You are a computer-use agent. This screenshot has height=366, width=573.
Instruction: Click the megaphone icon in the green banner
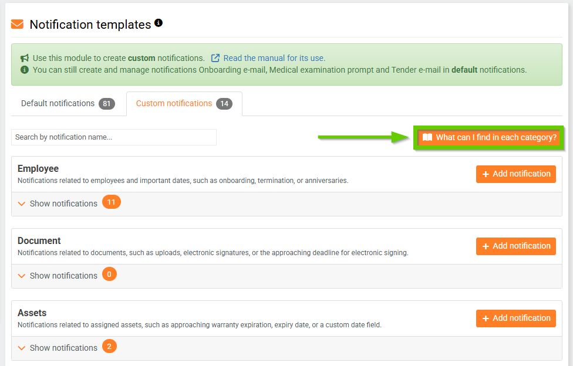tap(25, 58)
